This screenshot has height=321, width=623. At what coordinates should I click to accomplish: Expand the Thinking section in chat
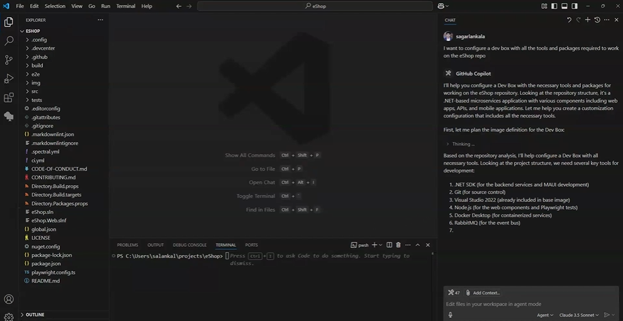tap(463, 144)
